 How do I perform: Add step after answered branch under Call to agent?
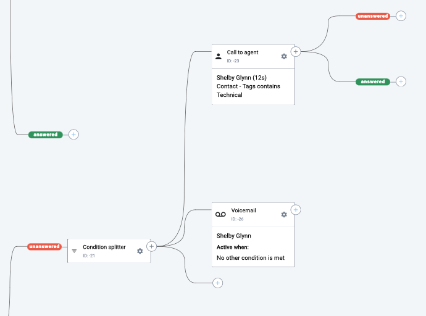point(401,81)
